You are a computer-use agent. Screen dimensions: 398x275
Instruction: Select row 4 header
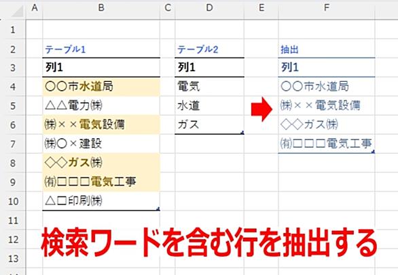(x=13, y=87)
